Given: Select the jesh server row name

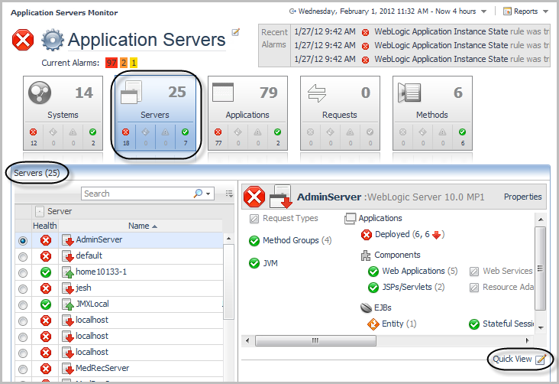Looking at the screenshot, I should [x=83, y=288].
